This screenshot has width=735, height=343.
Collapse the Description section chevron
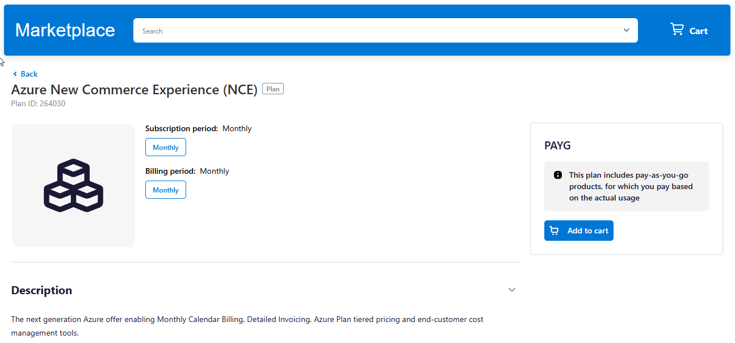[512, 290]
